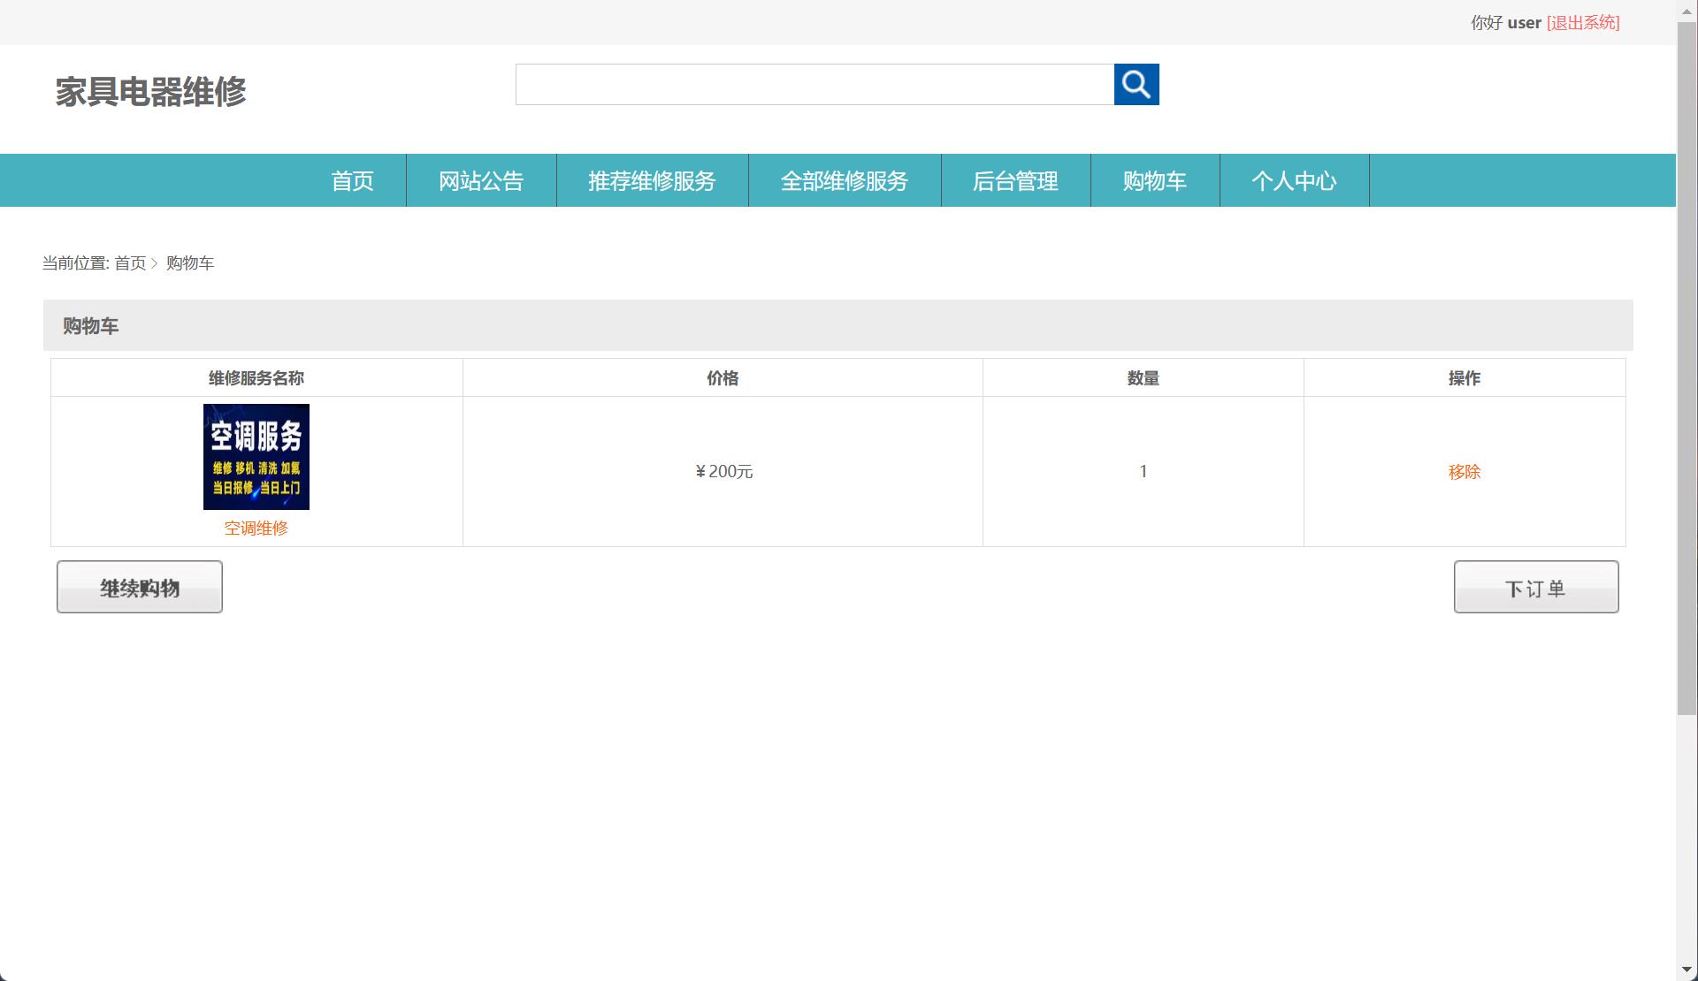
Task: Open 后台管理 navigation item
Action: 1015,180
